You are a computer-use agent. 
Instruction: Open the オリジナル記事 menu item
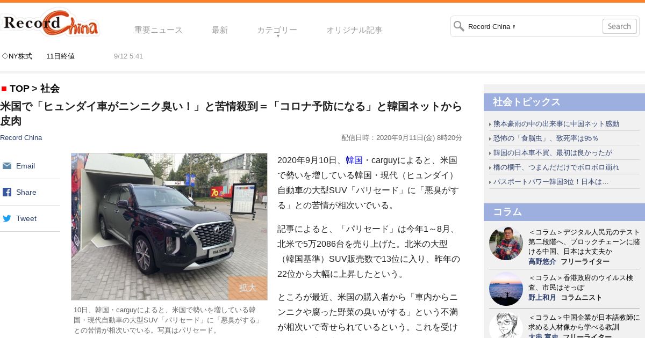[354, 30]
